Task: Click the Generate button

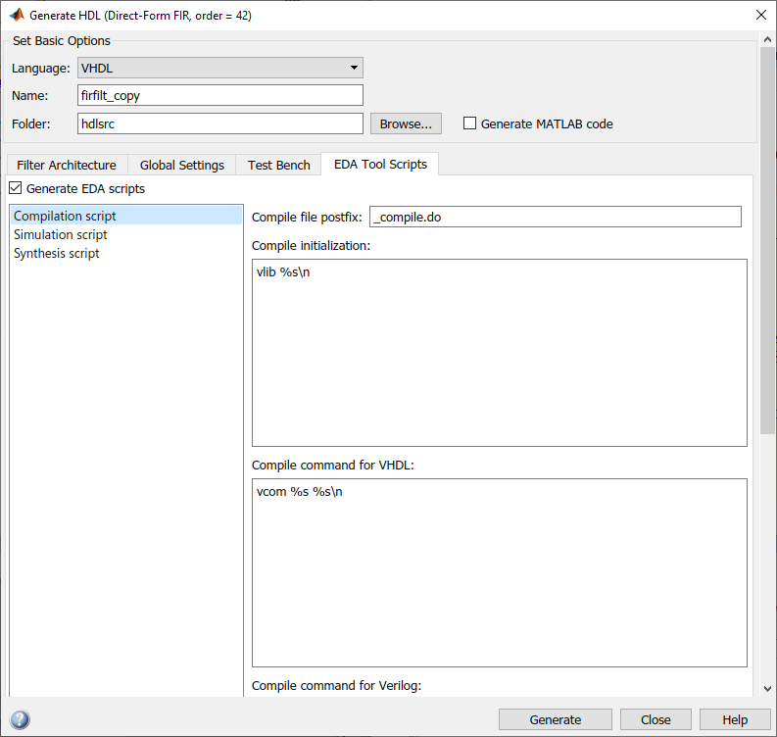Action: coord(555,719)
